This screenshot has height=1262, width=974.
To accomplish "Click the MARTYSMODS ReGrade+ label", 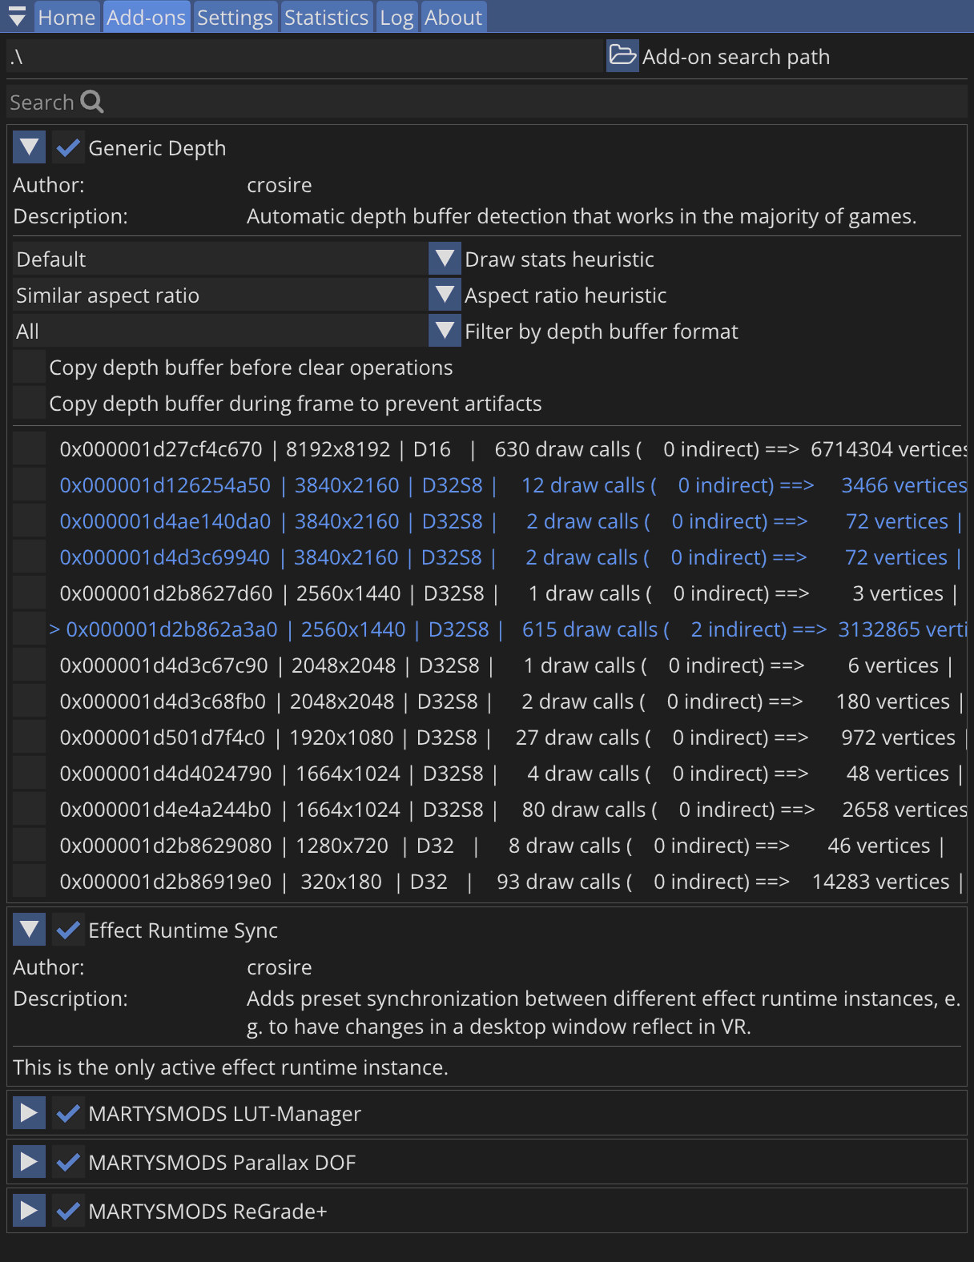I will click(x=207, y=1212).
